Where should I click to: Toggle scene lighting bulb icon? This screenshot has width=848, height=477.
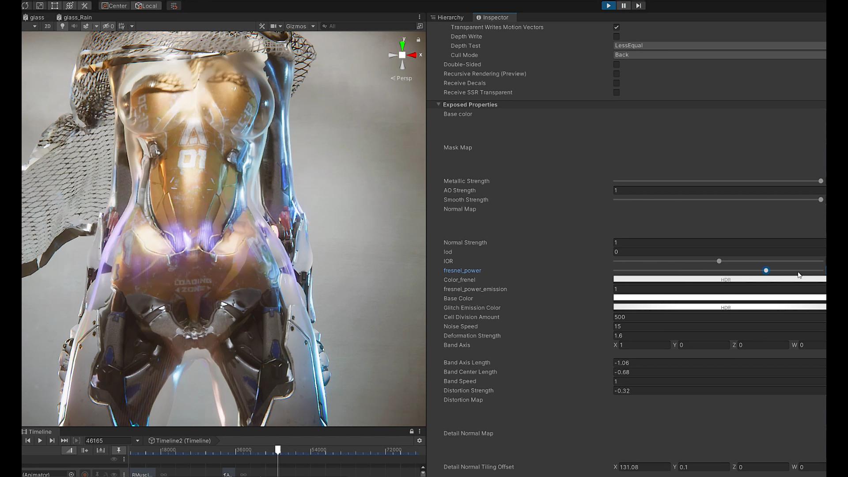(62, 26)
